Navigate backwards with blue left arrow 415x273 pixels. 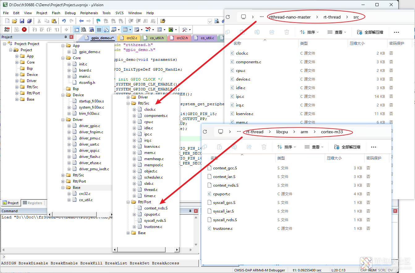pyautogui.click(x=81, y=21)
